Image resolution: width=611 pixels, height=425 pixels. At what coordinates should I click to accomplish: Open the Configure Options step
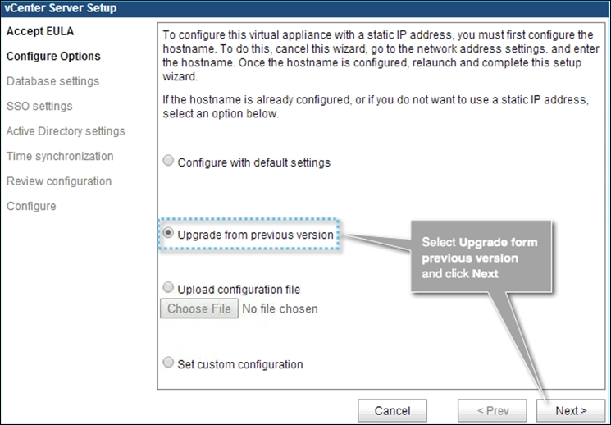point(53,57)
